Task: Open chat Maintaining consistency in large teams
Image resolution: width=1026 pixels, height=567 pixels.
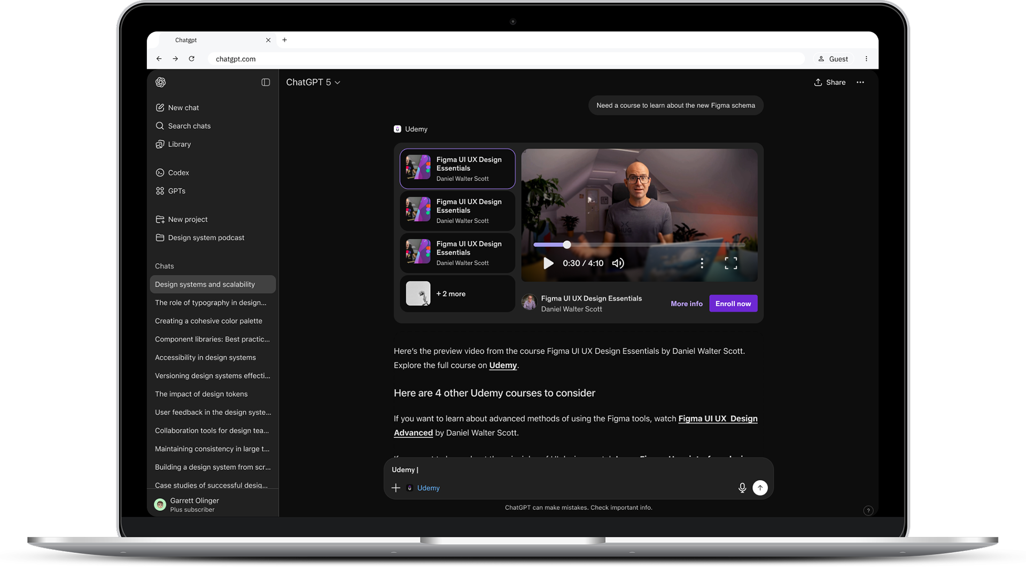Action: click(213, 449)
